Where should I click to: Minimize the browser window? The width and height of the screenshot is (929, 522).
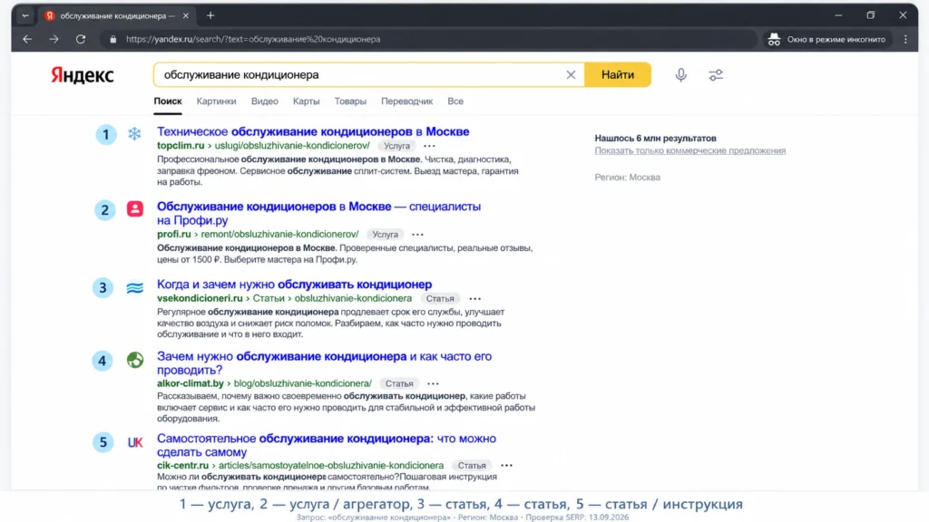coord(838,15)
